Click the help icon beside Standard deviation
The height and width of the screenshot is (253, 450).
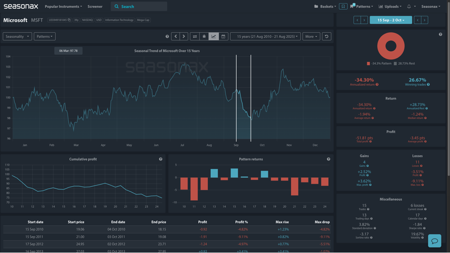(x=375, y=228)
